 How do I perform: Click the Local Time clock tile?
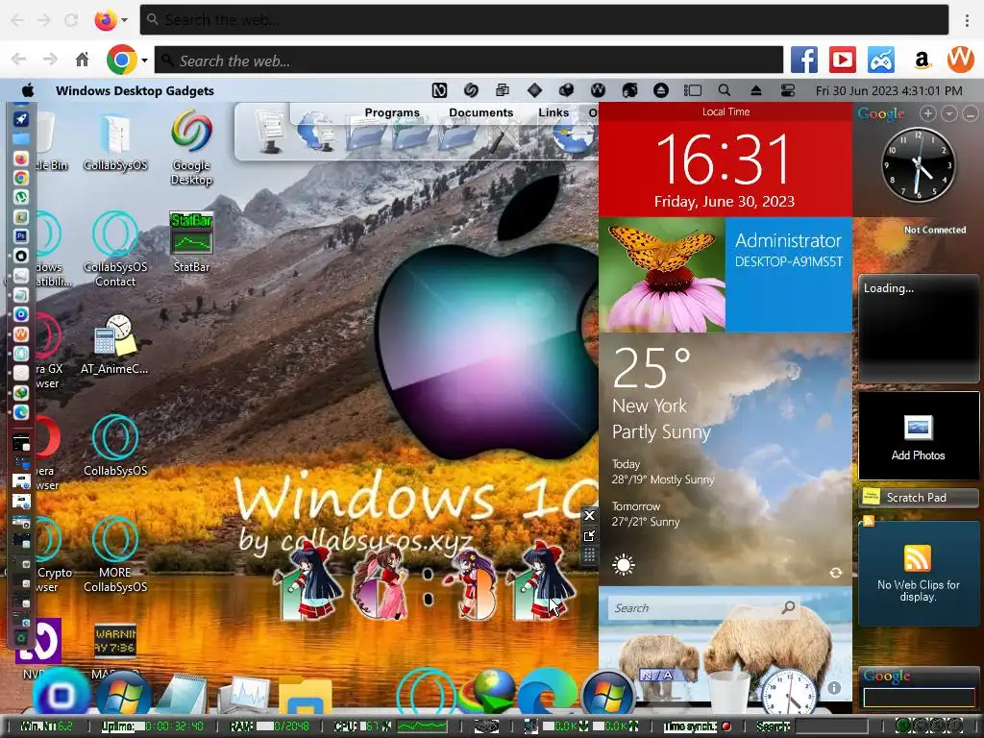[x=726, y=160]
